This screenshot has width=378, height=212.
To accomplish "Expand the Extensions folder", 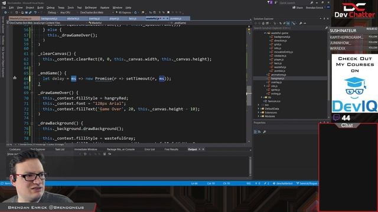I will [259, 112].
